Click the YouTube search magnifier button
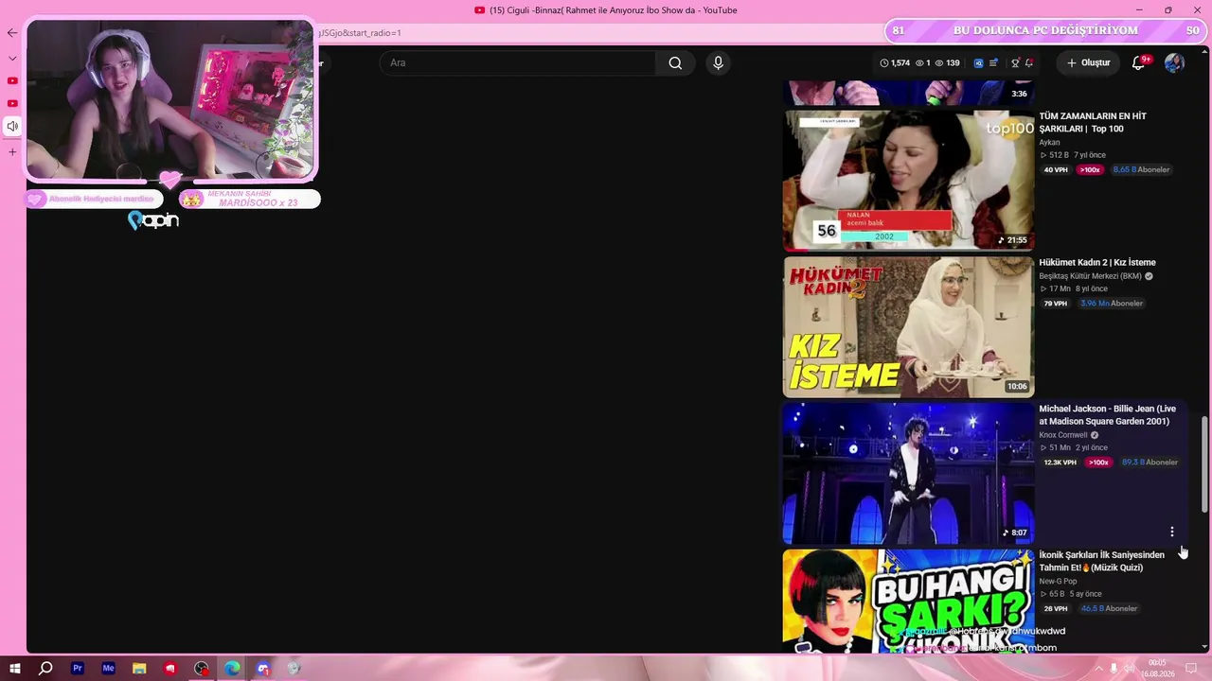The image size is (1212, 681). [x=675, y=63]
